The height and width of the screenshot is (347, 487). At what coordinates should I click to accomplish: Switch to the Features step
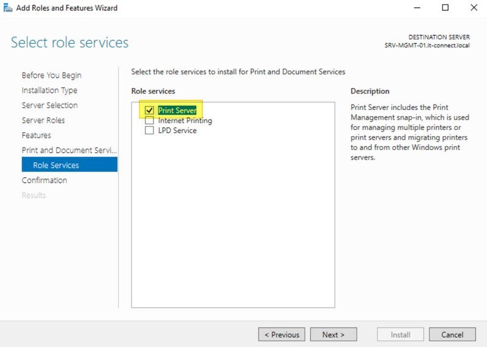[37, 135]
